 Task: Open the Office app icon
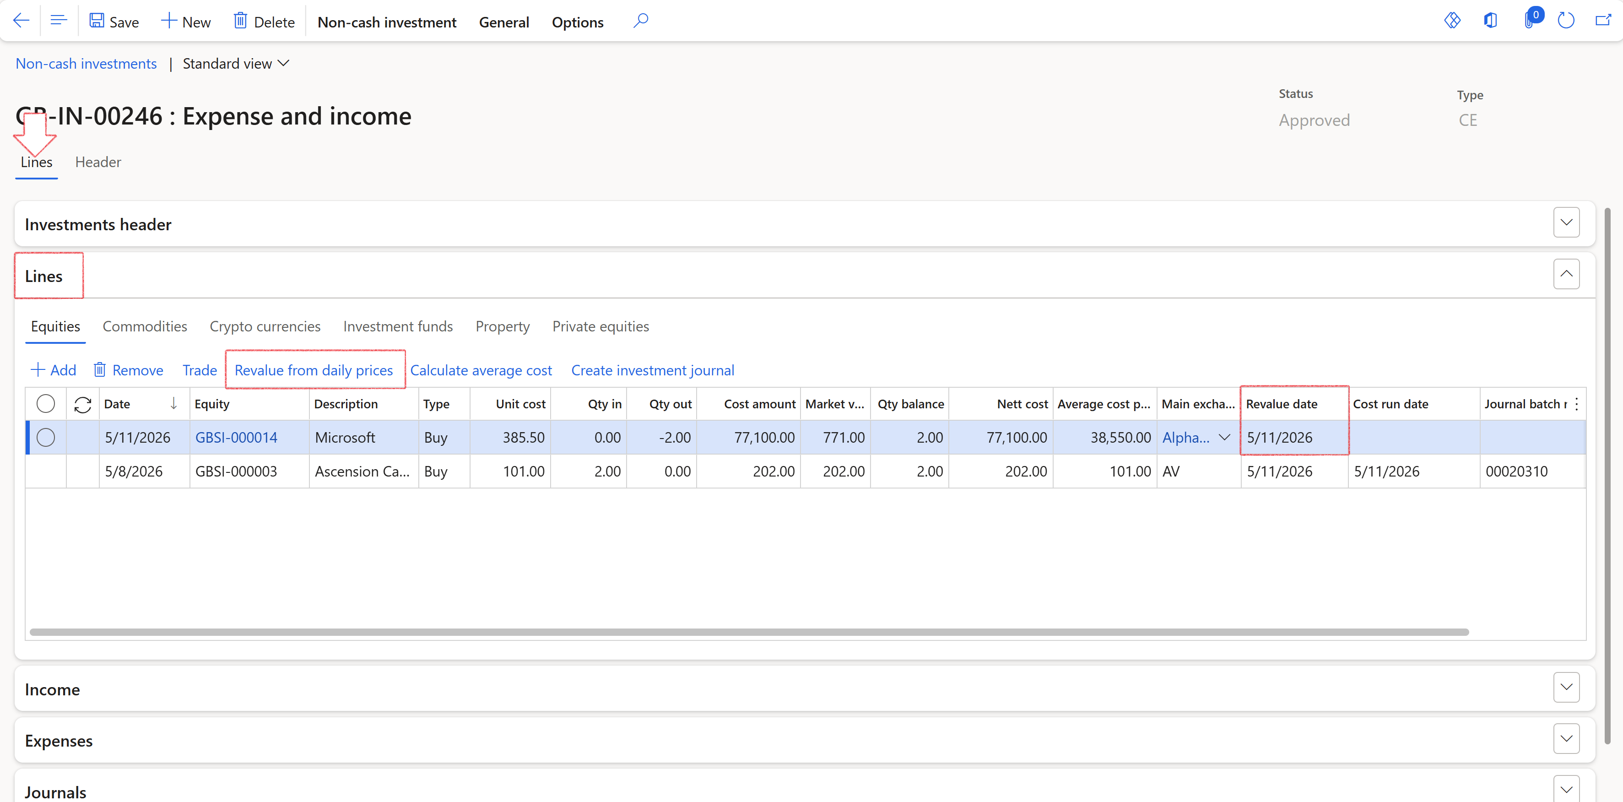(1490, 21)
